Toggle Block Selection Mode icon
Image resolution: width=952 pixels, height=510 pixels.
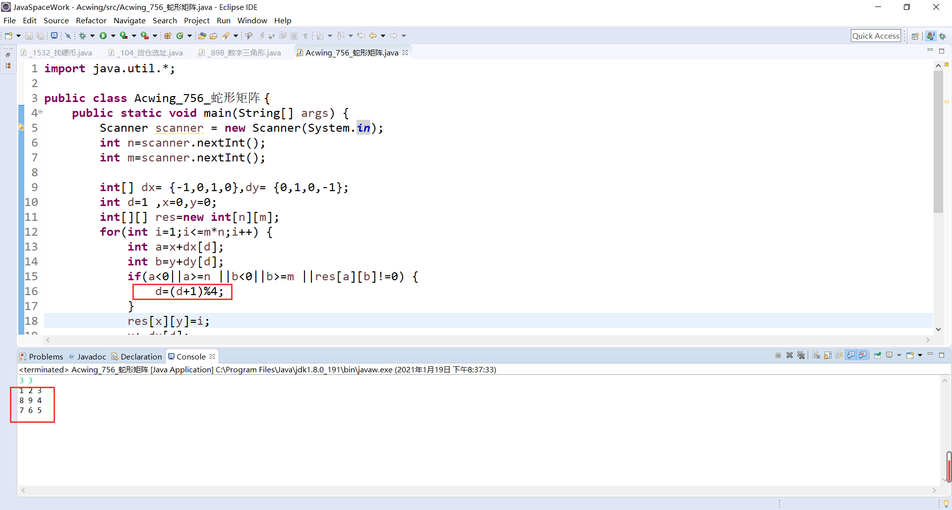tap(294, 36)
